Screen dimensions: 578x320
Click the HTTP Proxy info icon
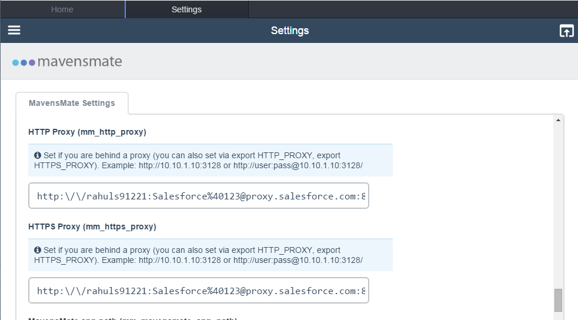(x=38, y=155)
